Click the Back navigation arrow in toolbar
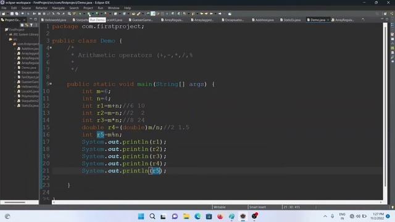395x222 pixels. pos(211,14)
